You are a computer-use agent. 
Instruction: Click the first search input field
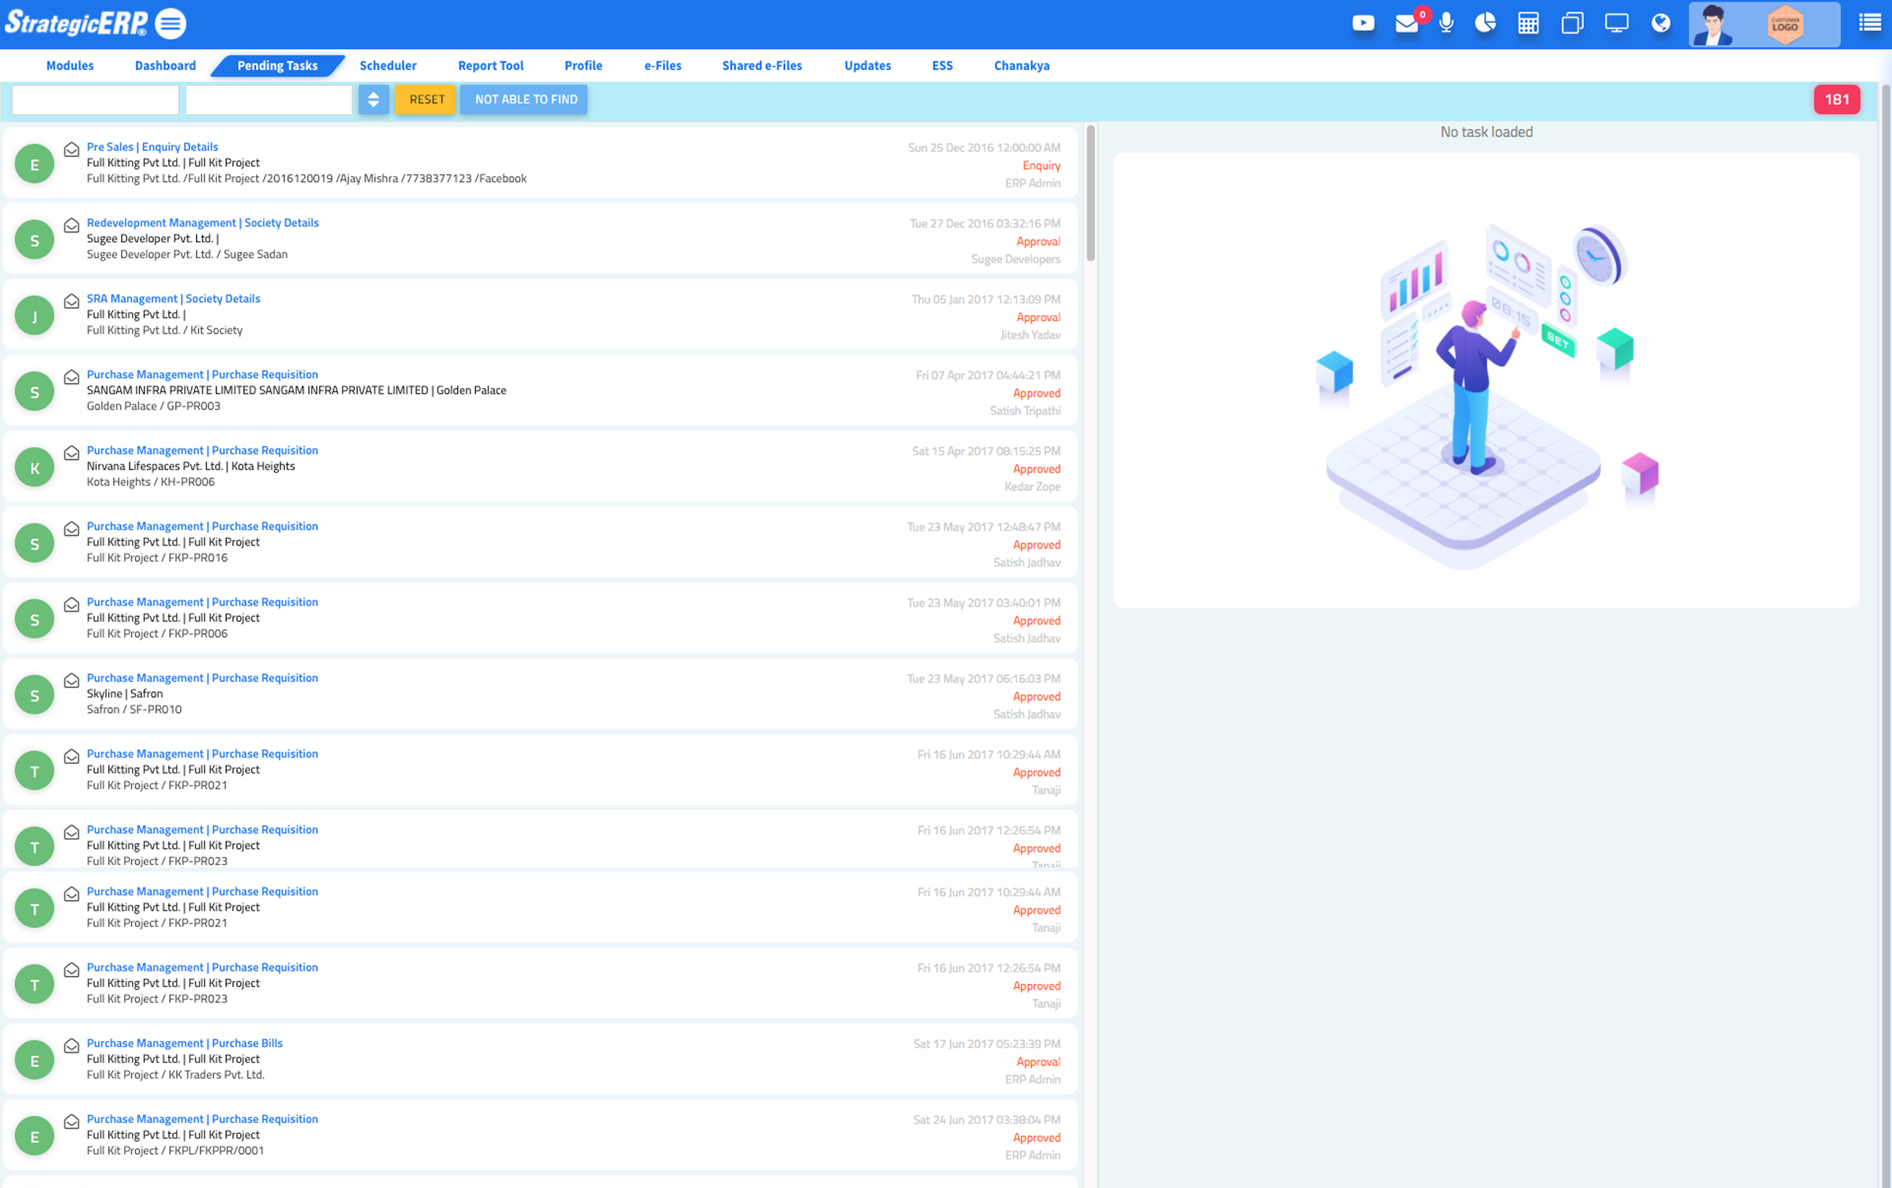click(95, 99)
